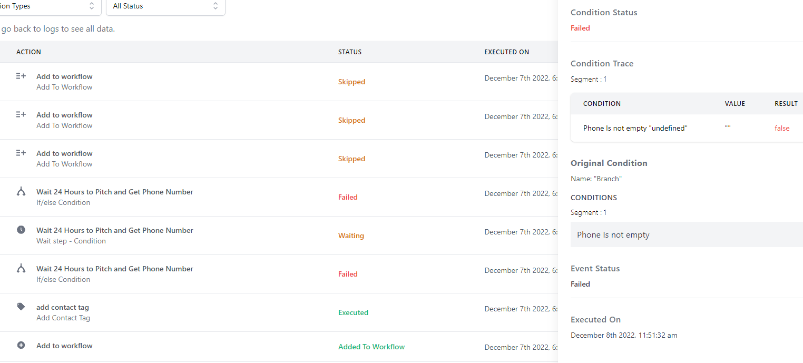The height and width of the screenshot is (363, 803).
Task: Click the STATUS column header
Action: (350, 52)
